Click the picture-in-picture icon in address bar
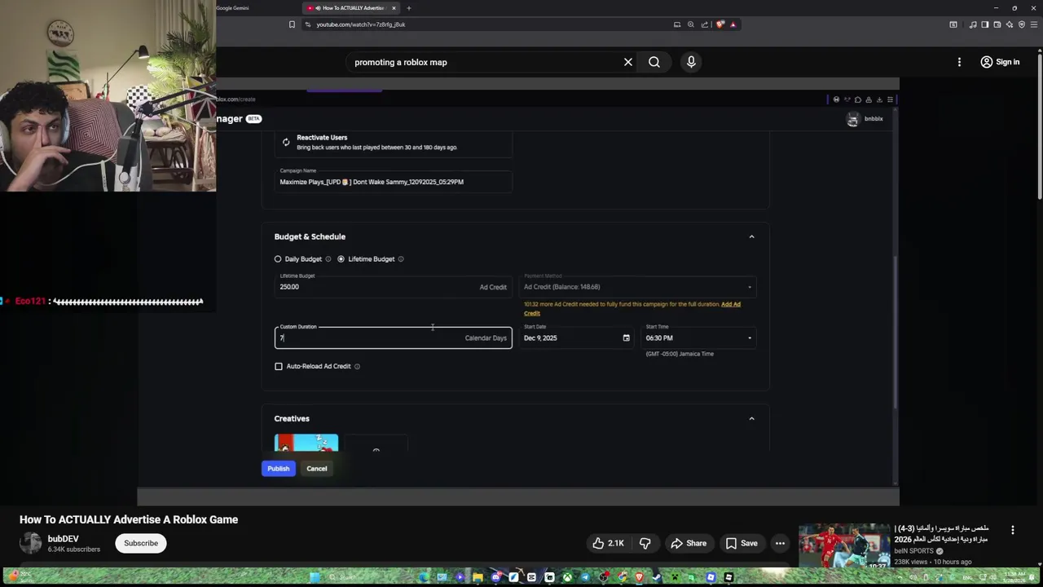The height and width of the screenshot is (587, 1043). pos(677,24)
